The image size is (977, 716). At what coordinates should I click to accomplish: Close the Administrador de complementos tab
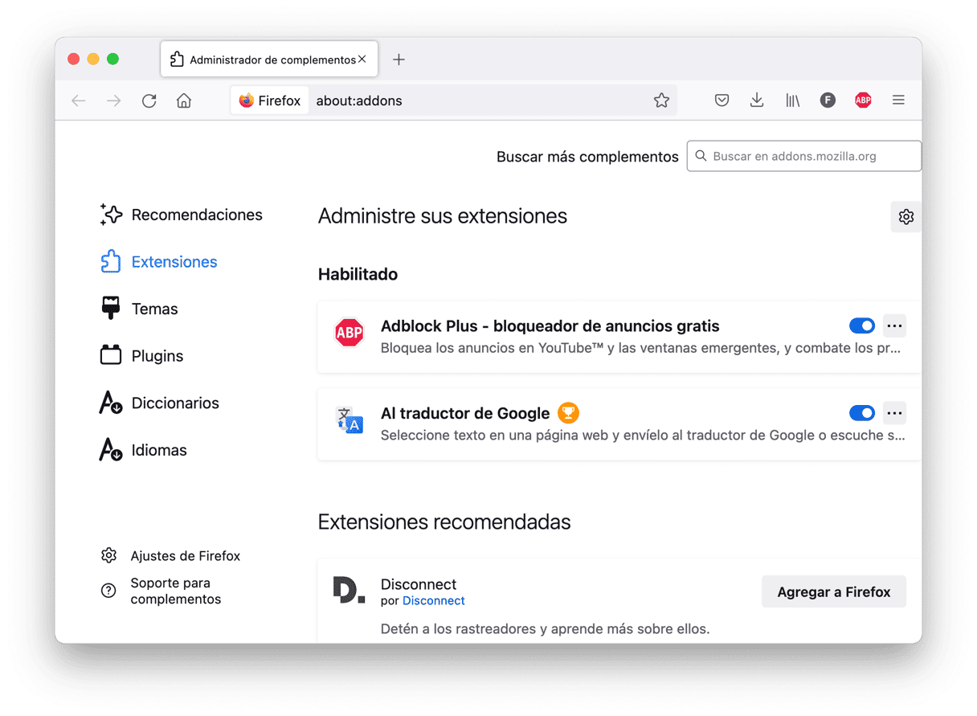[362, 59]
